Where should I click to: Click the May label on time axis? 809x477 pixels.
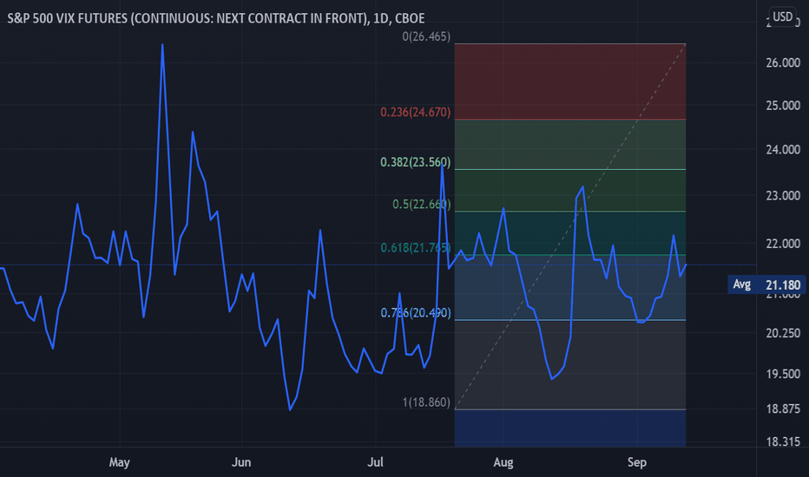tap(119, 462)
